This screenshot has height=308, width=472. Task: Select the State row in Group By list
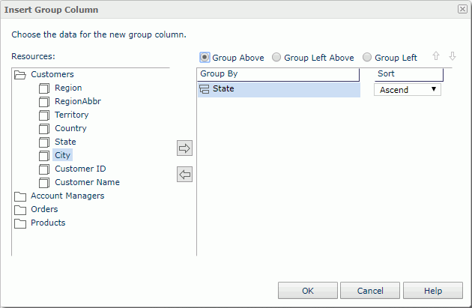point(279,89)
